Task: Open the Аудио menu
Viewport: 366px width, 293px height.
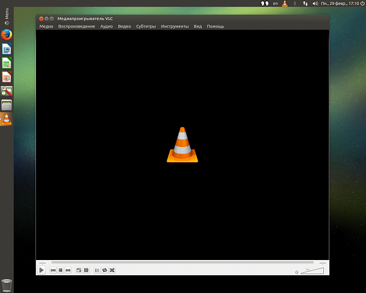Action: click(106, 26)
